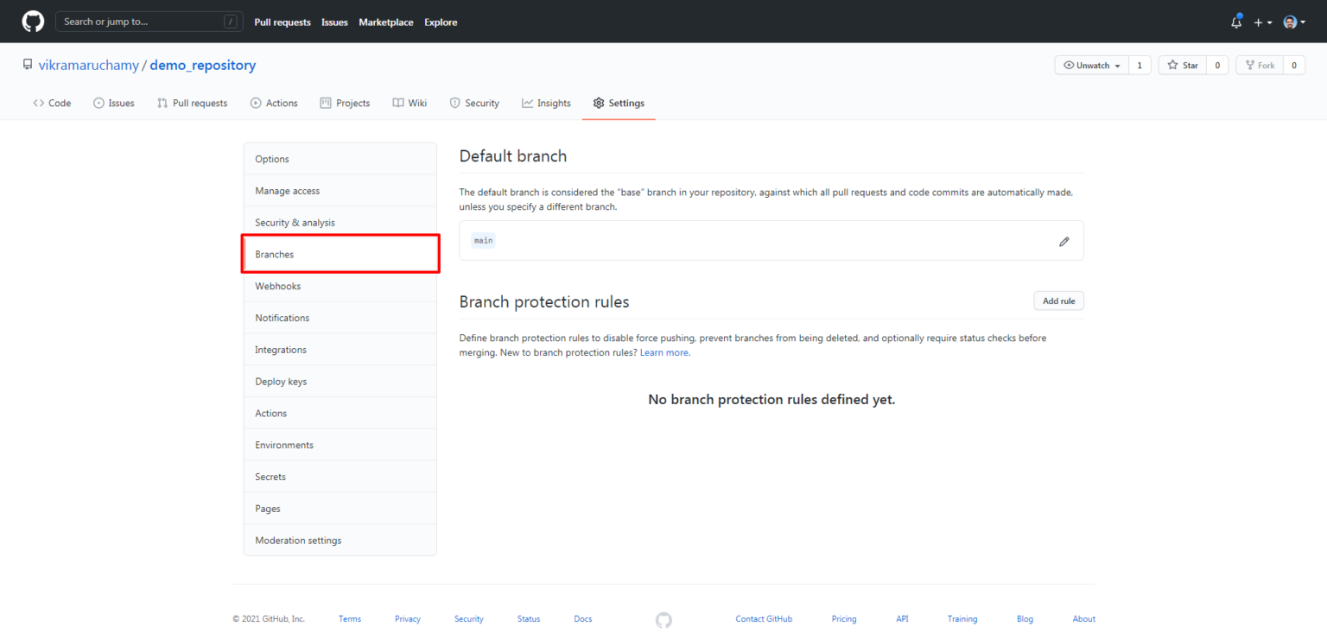Open the Learn more link
The width and height of the screenshot is (1327, 639).
point(663,351)
